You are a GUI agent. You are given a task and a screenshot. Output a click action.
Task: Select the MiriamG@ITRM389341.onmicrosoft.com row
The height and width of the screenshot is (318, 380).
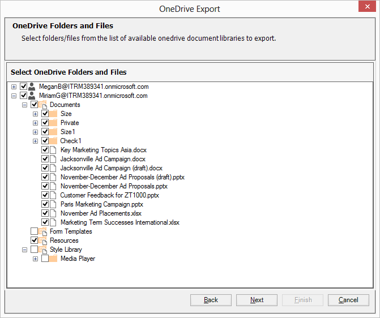93,96
